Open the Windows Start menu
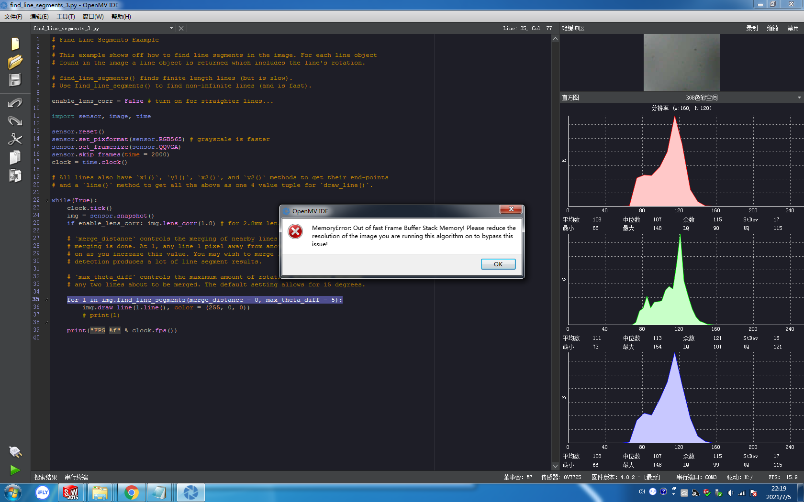The width and height of the screenshot is (804, 502). (13, 492)
